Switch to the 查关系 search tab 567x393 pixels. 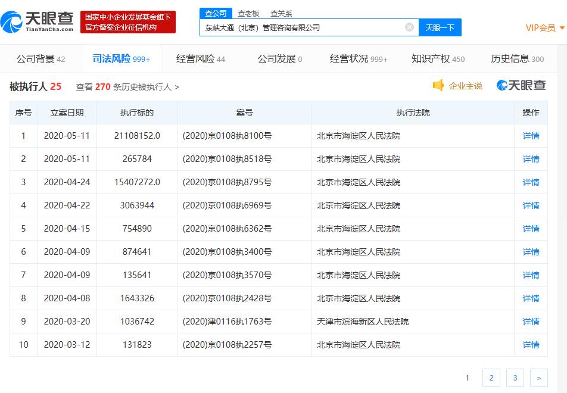tap(281, 13)
